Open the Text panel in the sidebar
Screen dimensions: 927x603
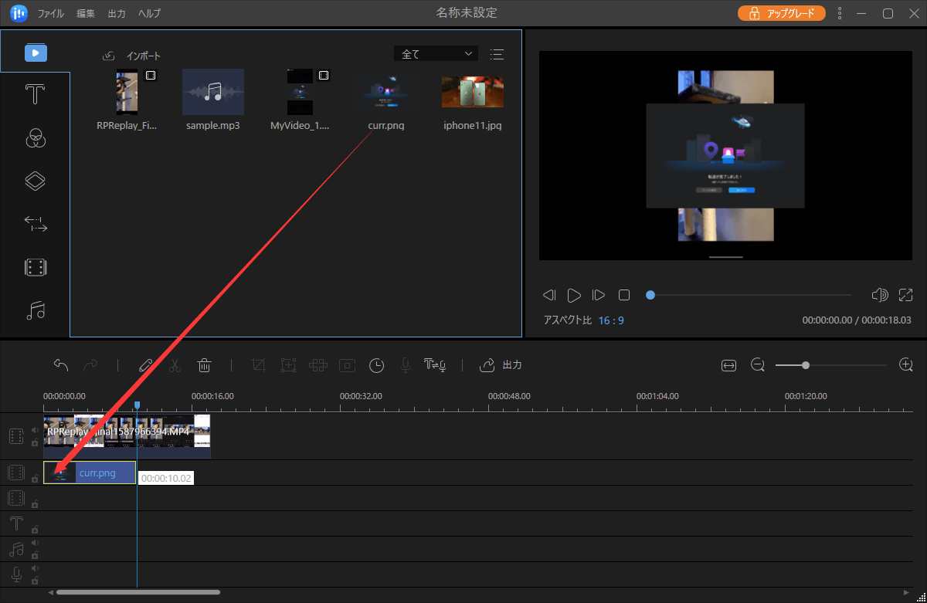(35, 96)
